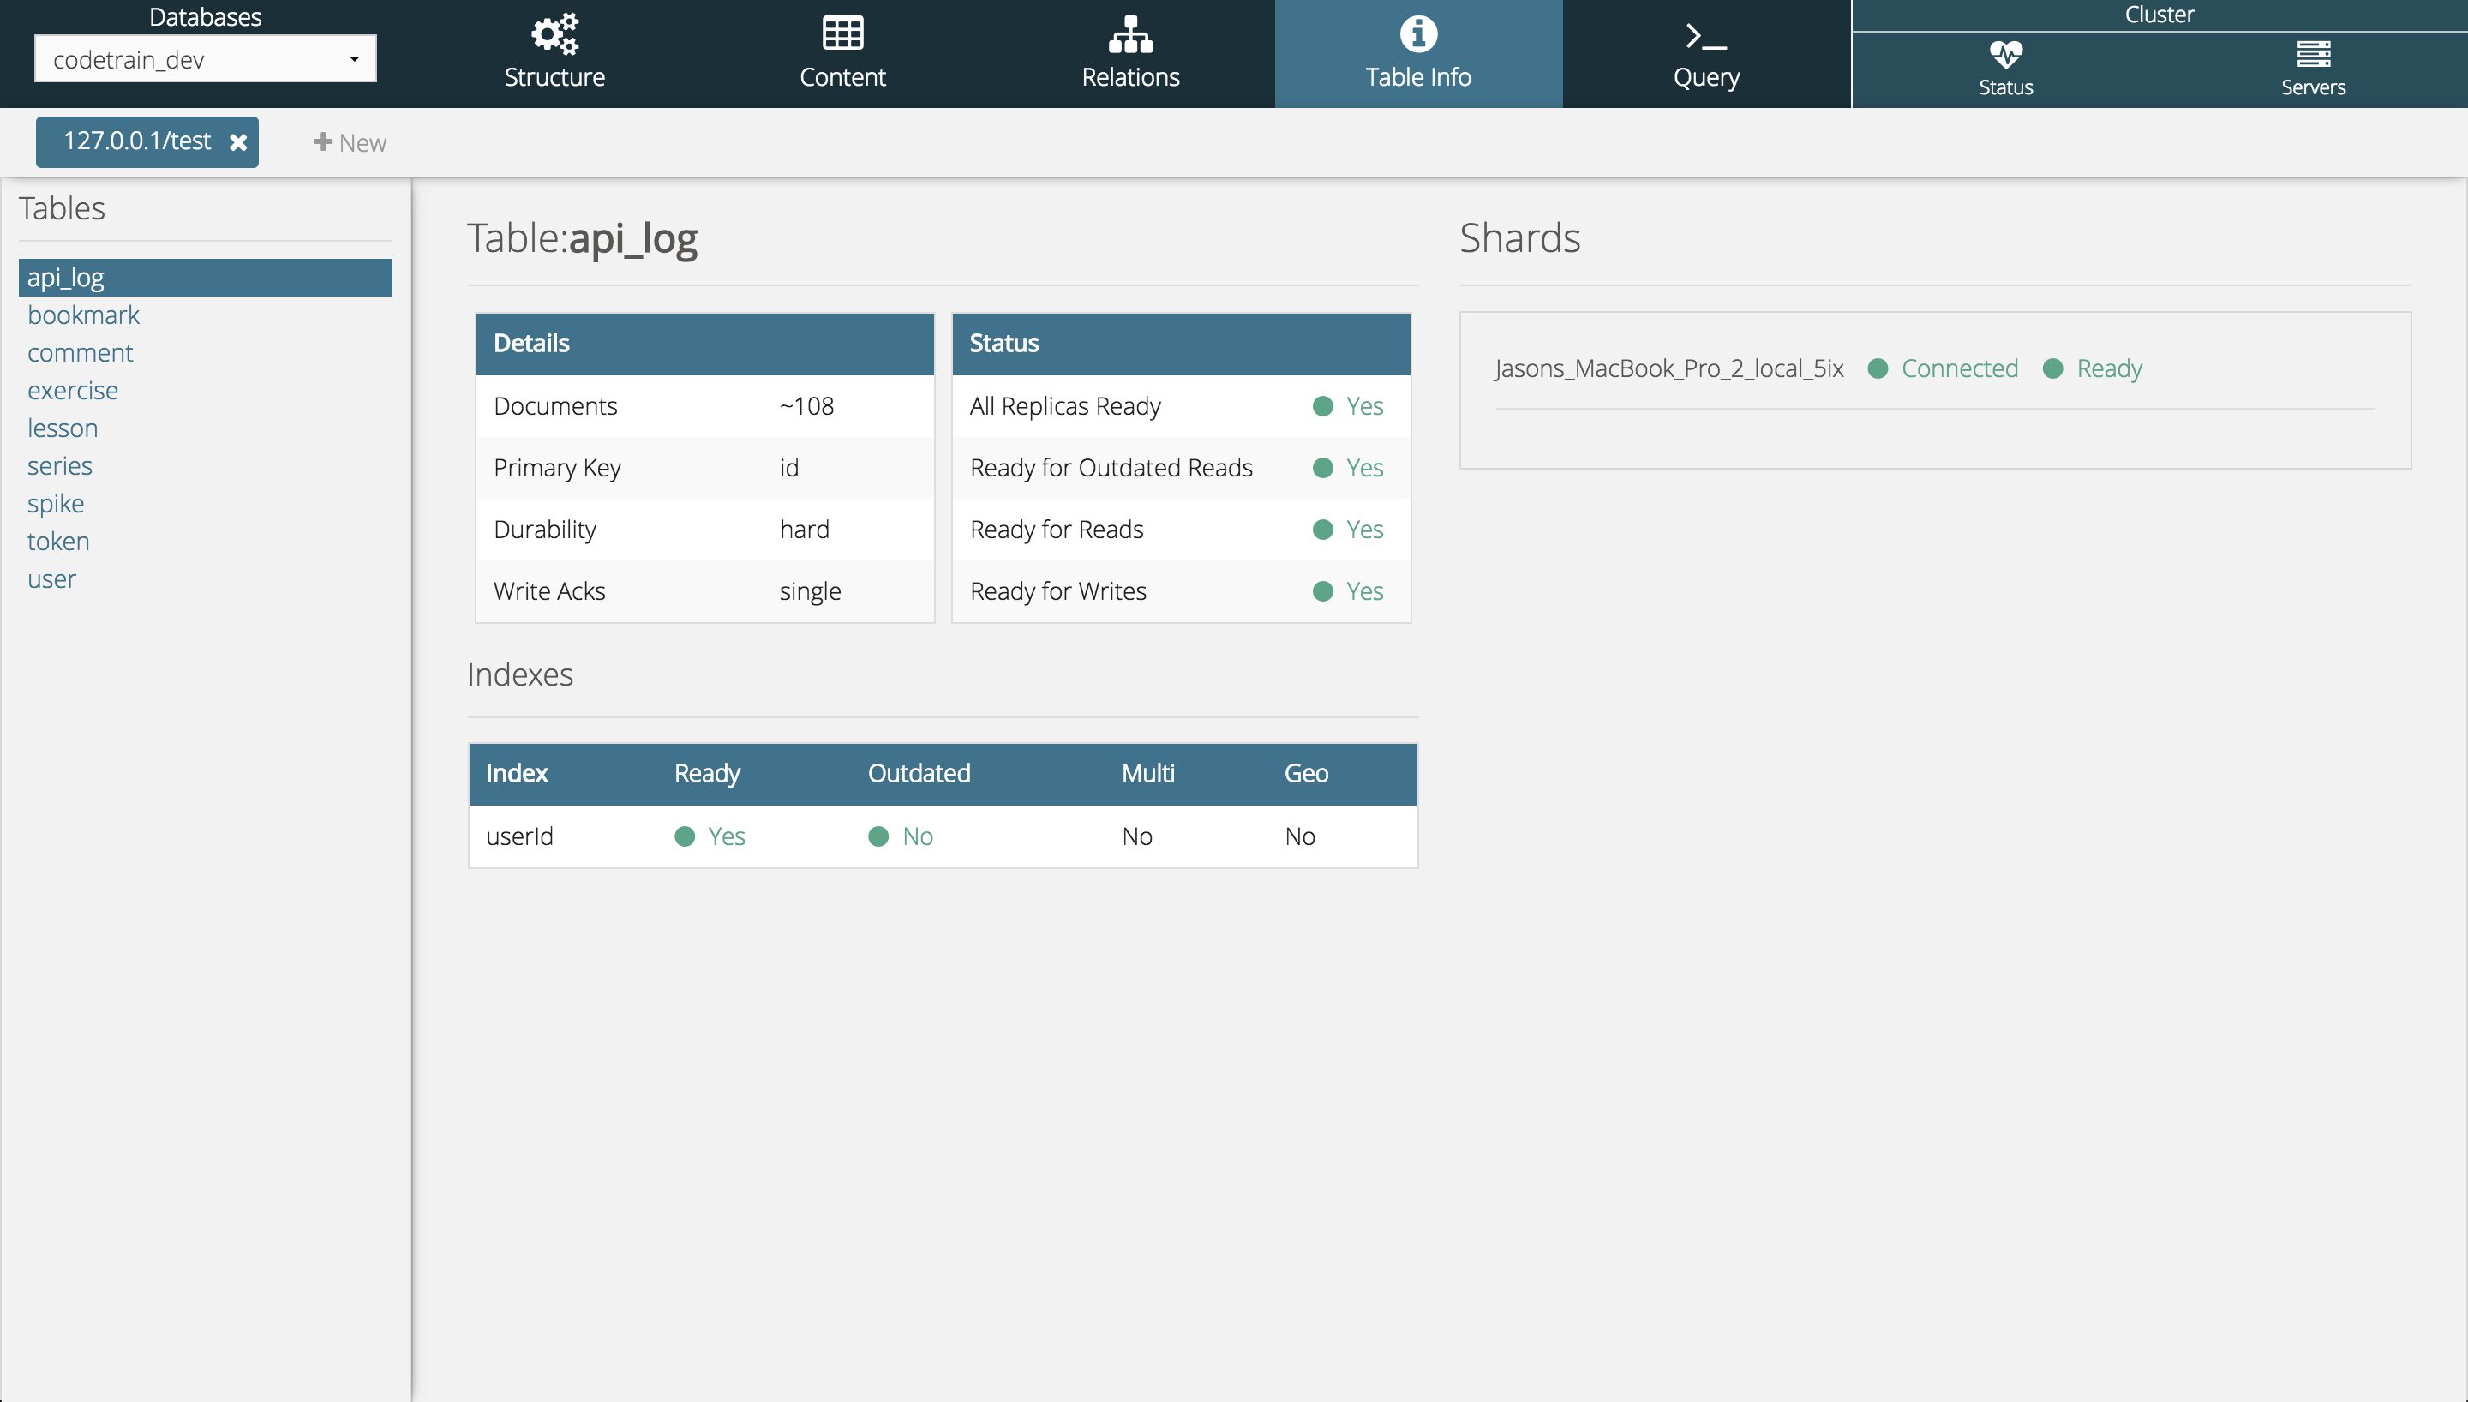Select the bookmark table
The width and height of the screenshot is (2468, 1402).
pos(84,315)
